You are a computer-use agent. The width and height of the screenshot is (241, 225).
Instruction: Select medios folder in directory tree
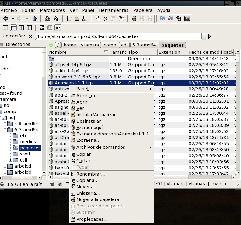pyautogui.click(x=28, y=142)
